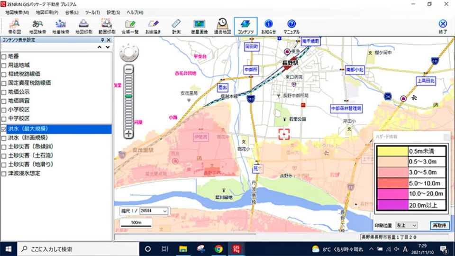Click the 再取得 reacquire button
This screenshot has height=256, width=455.
click(x=440, y=226)
